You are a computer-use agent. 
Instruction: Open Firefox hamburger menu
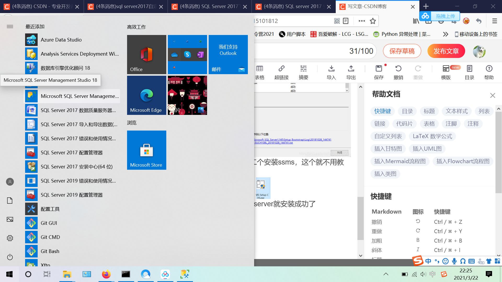pyautogui.click(x=495, y=21)
